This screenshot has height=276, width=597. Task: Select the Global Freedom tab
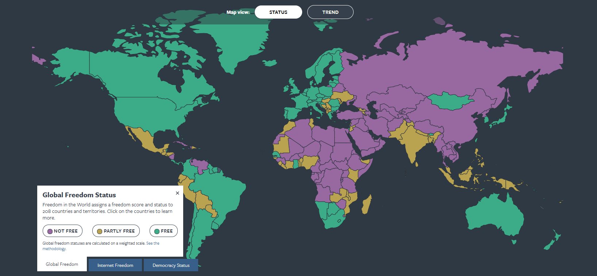coord(62,264)
